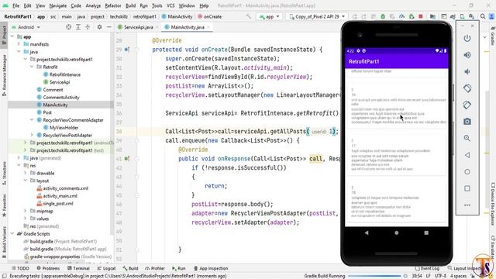Image resolution: width=496 pixels, height=279 pixels.
Task: Collapse the java folder
Action: 19,52
